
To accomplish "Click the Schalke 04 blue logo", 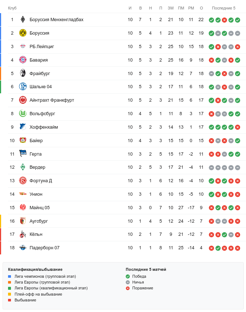I will 23,87.
